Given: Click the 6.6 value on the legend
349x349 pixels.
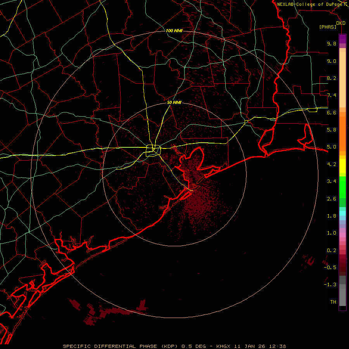Looking at the screenshot, I should point(332,112).
